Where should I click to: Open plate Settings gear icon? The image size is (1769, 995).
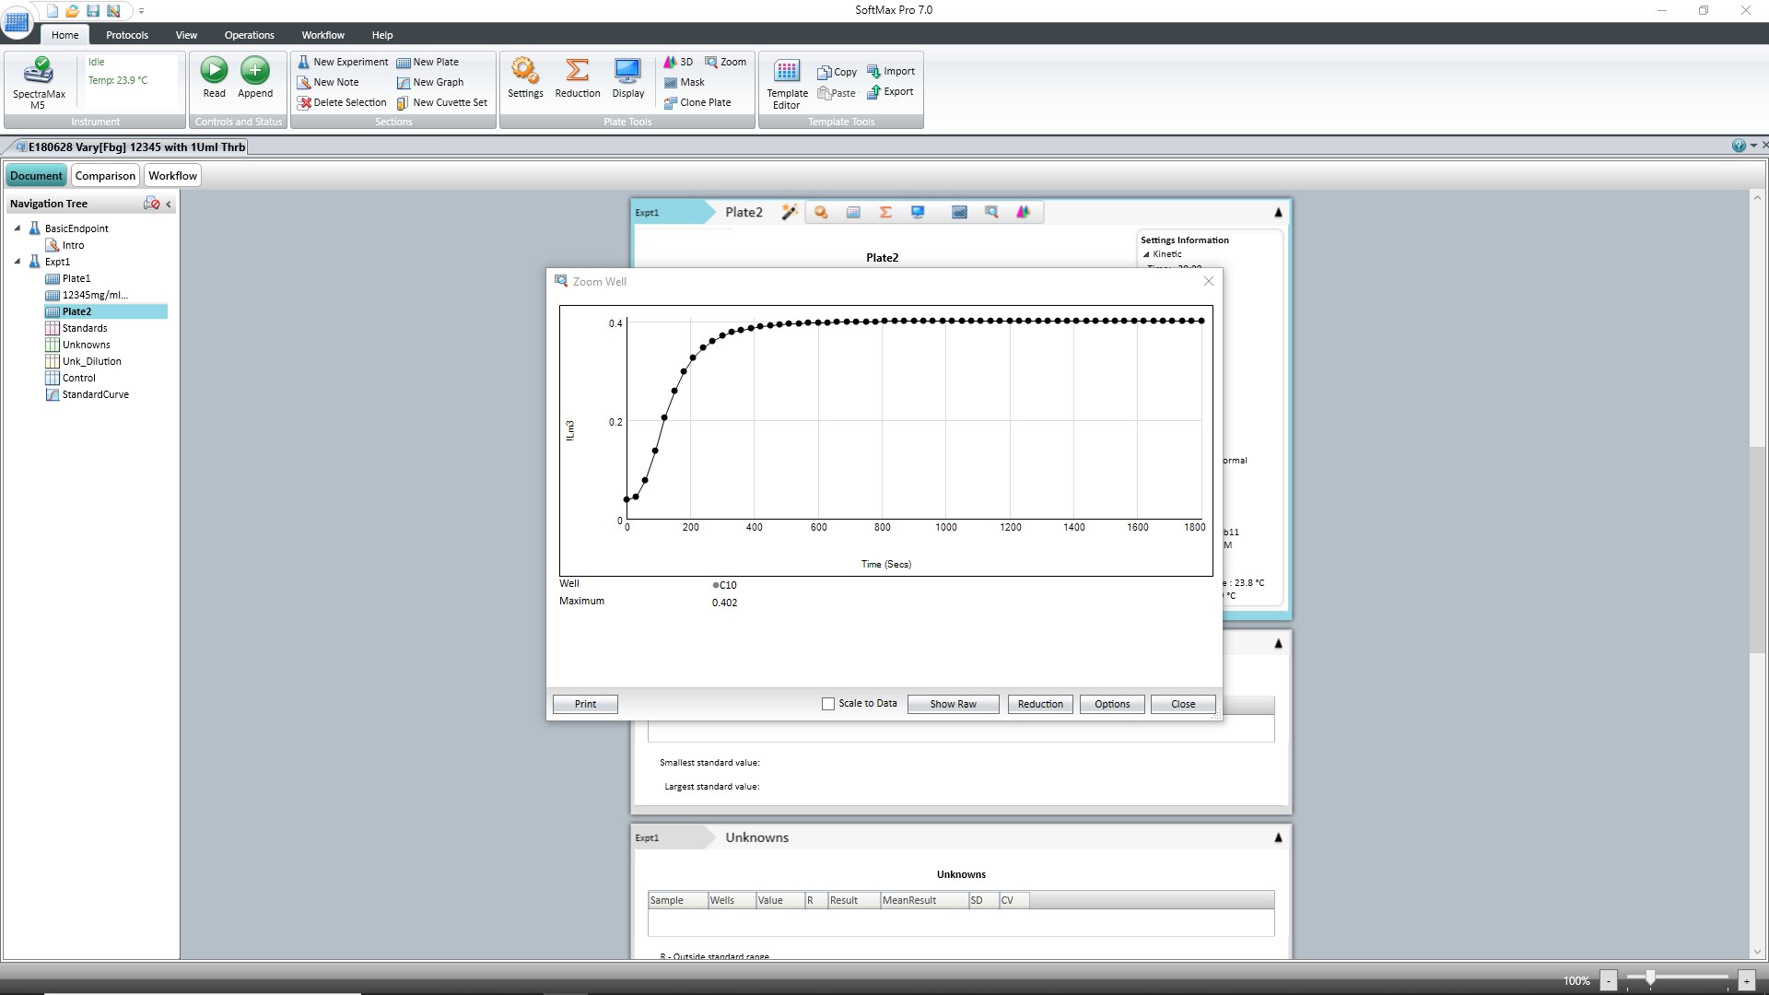pos(525,71)
